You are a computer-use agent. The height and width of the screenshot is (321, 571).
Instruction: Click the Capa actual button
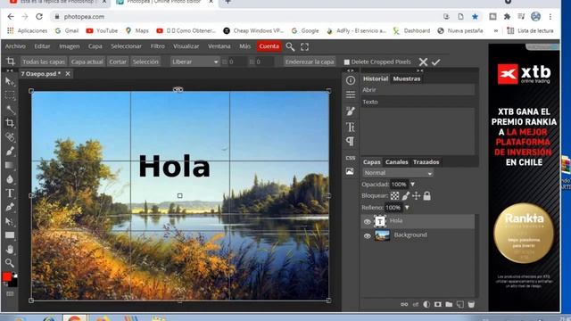tap(87, 62)
